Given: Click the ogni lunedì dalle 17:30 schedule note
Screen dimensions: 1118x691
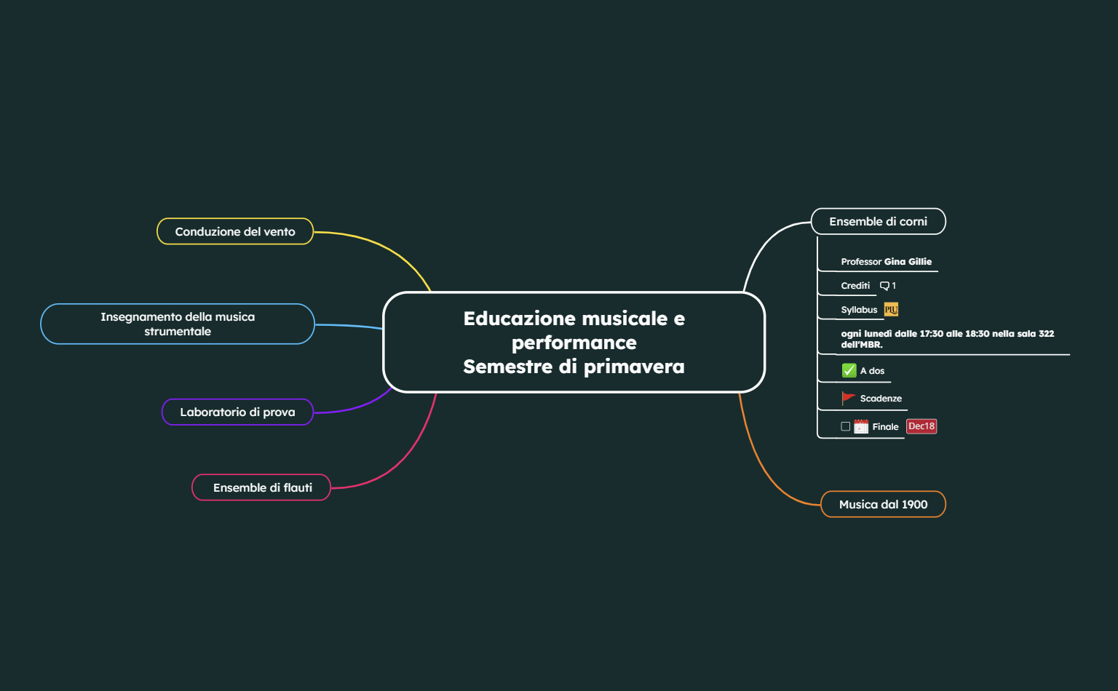Looking at the screenshot, I should 947,339.
